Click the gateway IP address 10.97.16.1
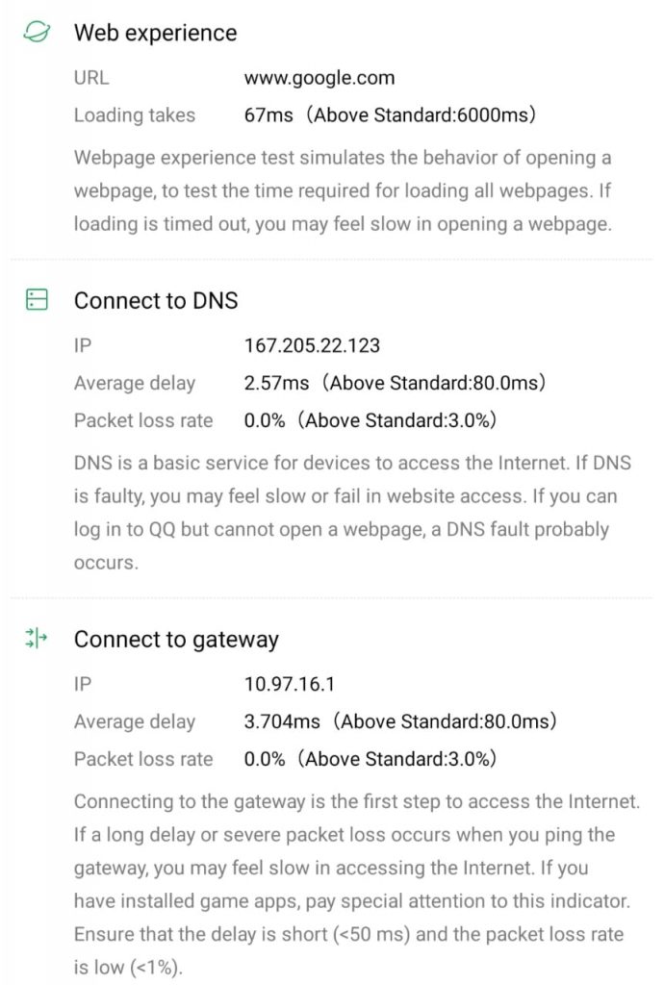 (290, 685)
